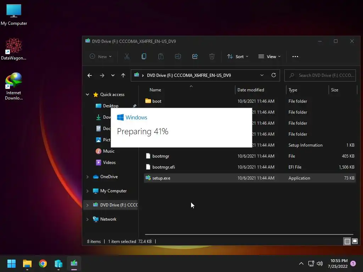
Task: Expand the address bar history dropdown
Action: click(262, 75)
